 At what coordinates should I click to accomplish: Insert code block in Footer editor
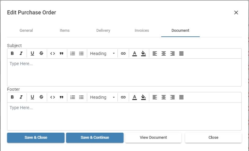point(53,97)
